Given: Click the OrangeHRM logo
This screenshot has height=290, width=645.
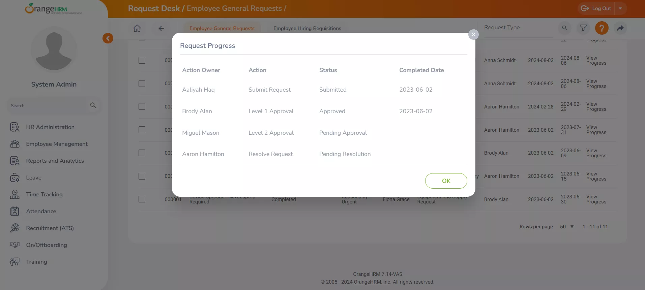Looking at the screenshot, I should click(53, 9).
